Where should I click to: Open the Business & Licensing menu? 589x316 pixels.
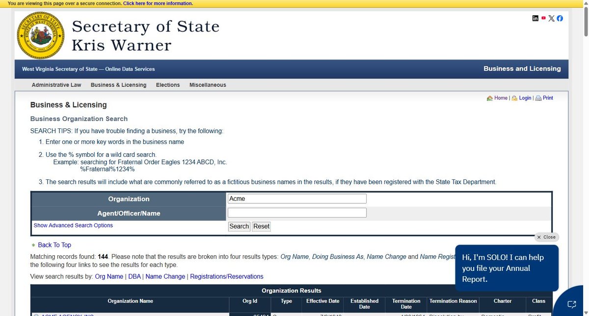[x=118, y=85]
